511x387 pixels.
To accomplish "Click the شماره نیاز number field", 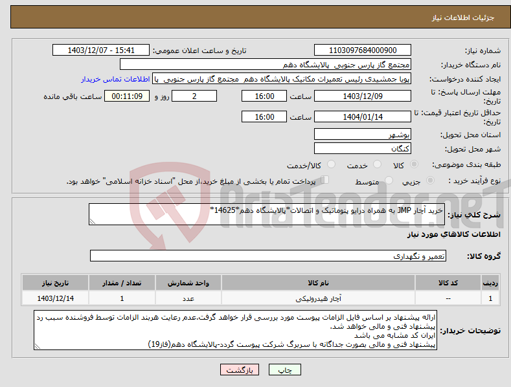I will pos(363,50).
